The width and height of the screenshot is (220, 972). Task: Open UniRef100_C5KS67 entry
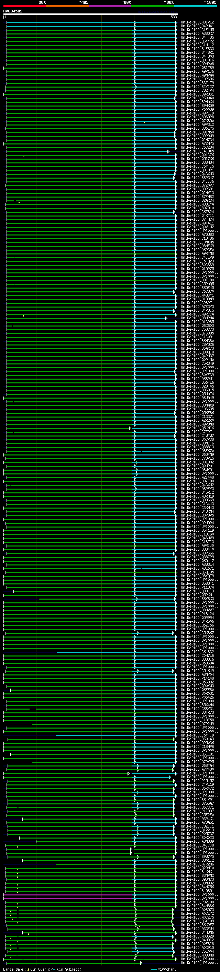(197, 633)
